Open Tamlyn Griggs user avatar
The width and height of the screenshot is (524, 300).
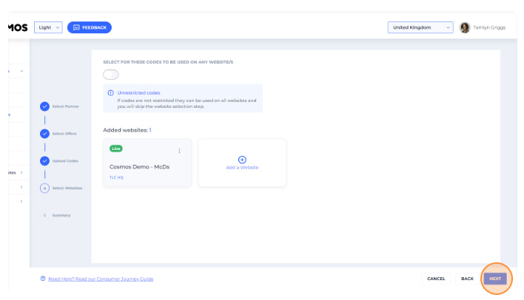(465, 27)
